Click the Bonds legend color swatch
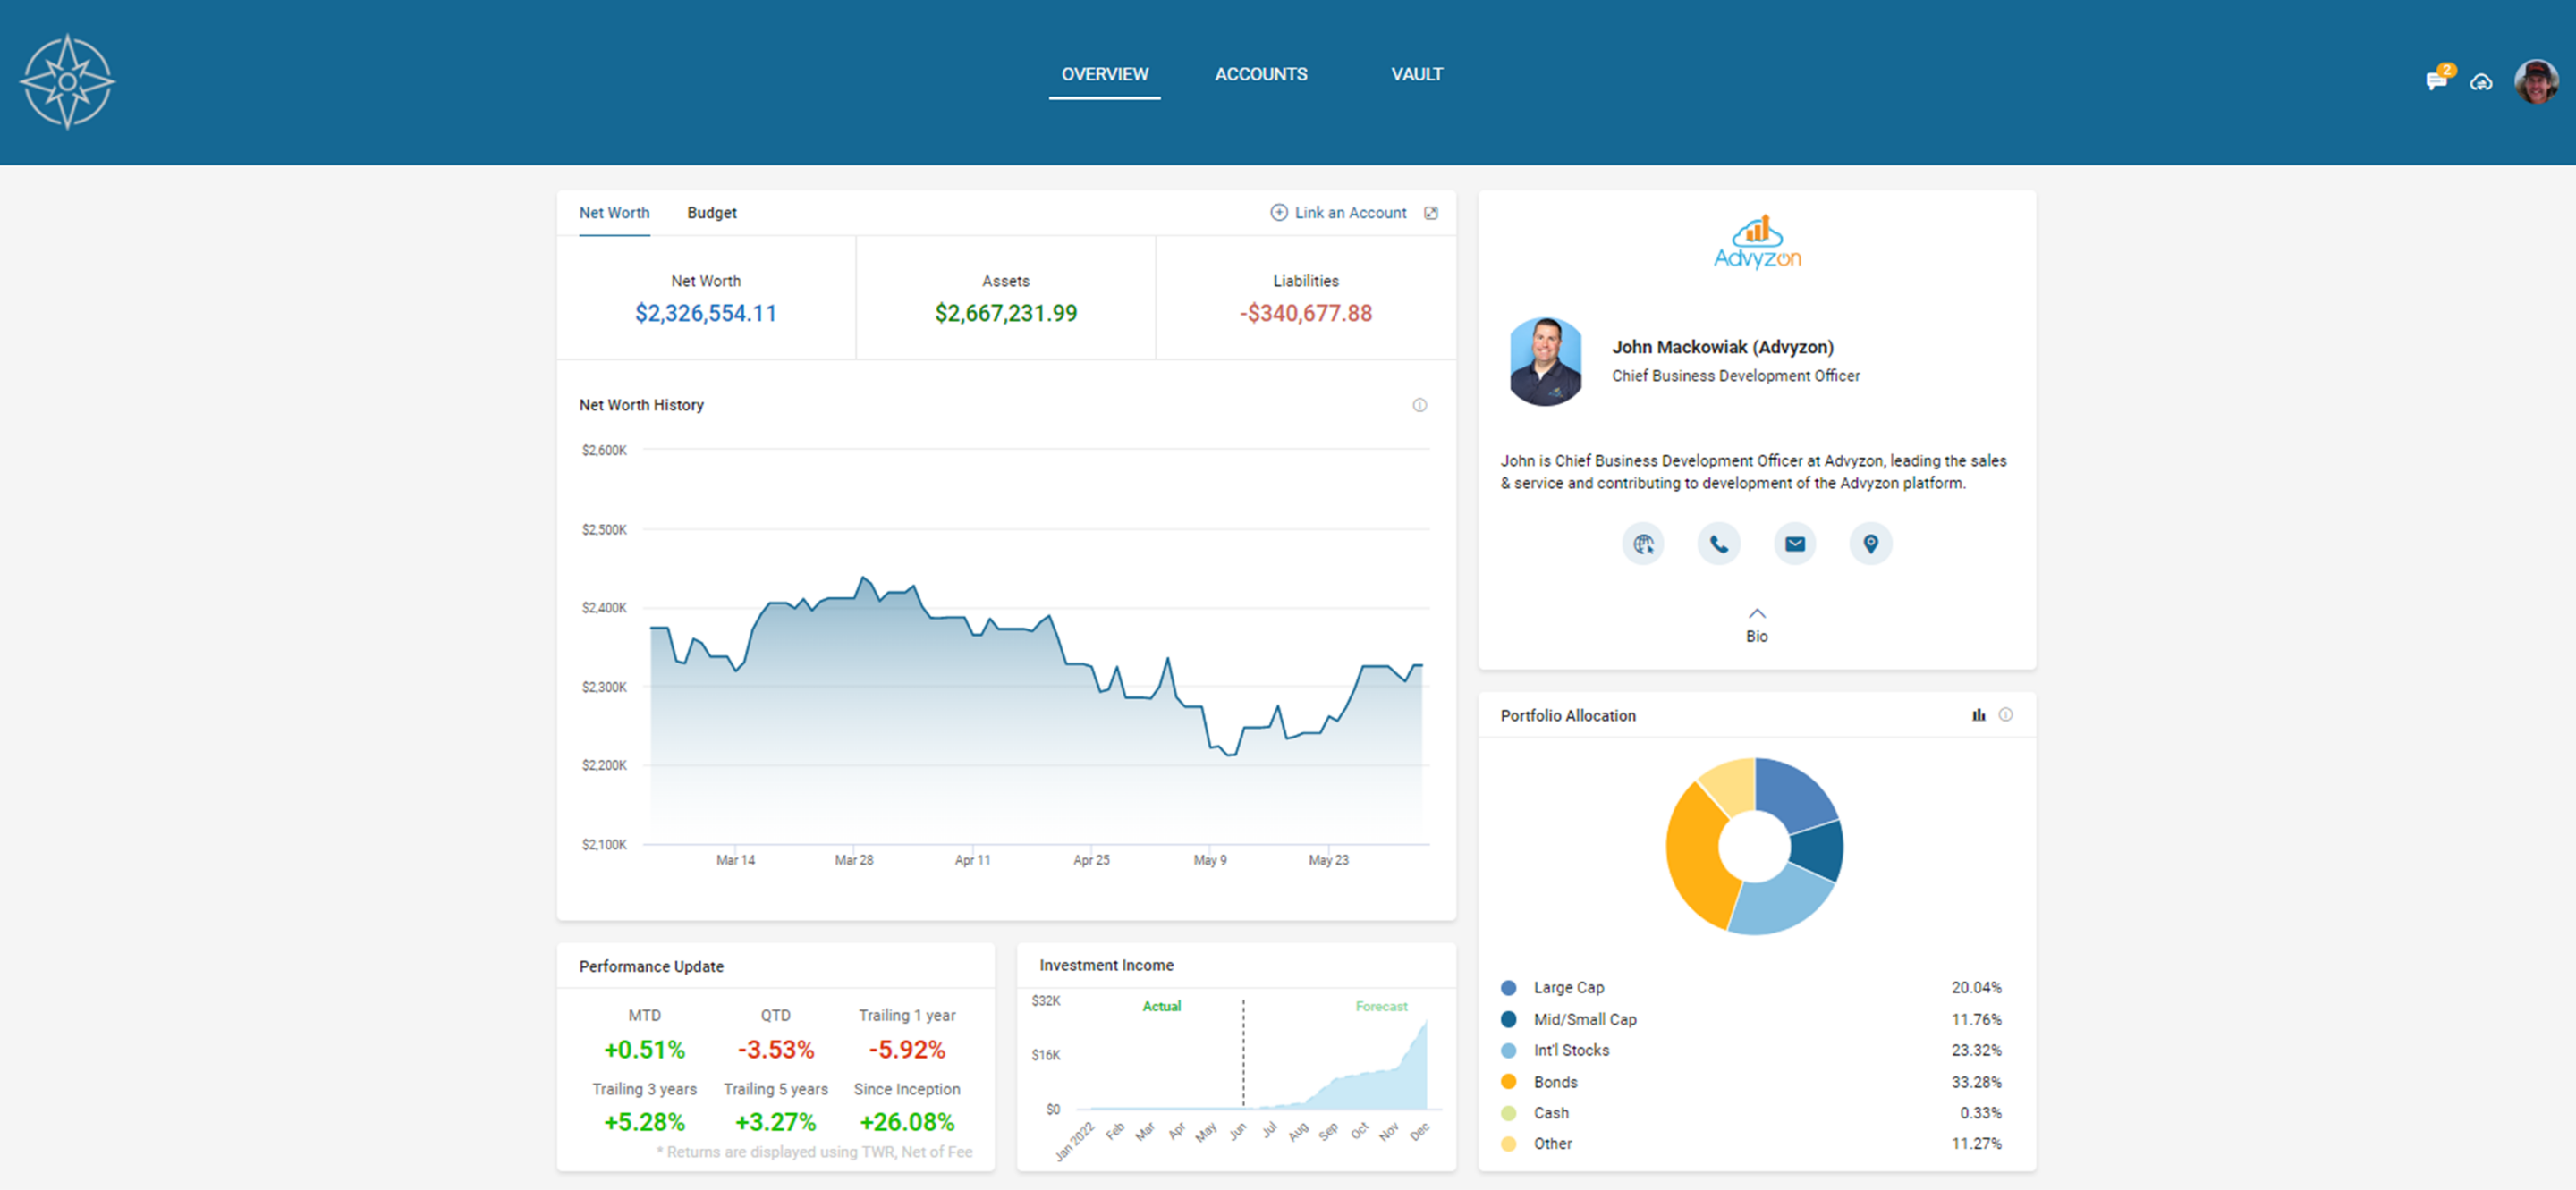 1508,1081
